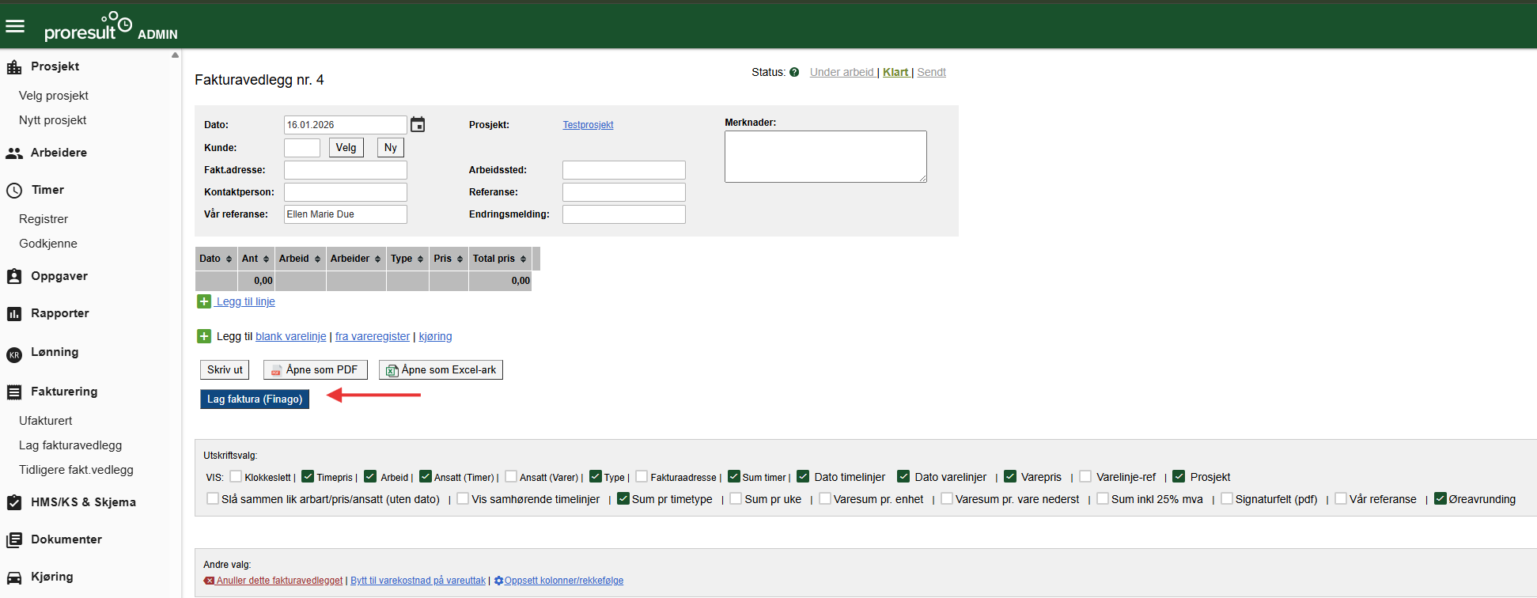
Task: Sort table by Dato column
Action: point(215,259)
